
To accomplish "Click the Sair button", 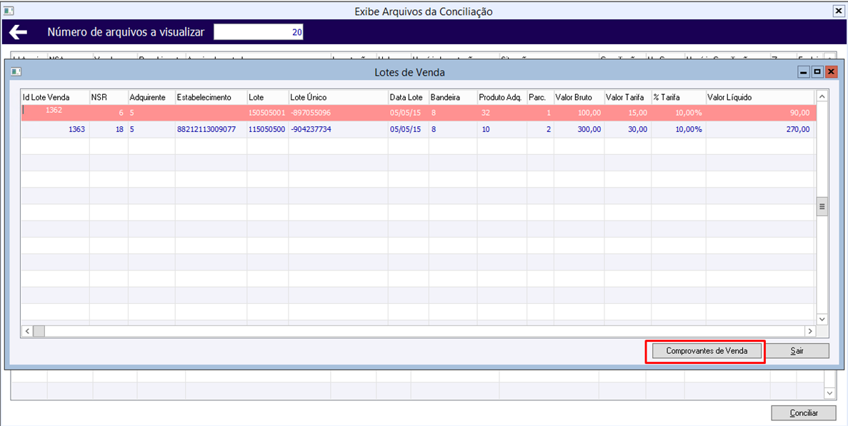I will tap(797, 351).
